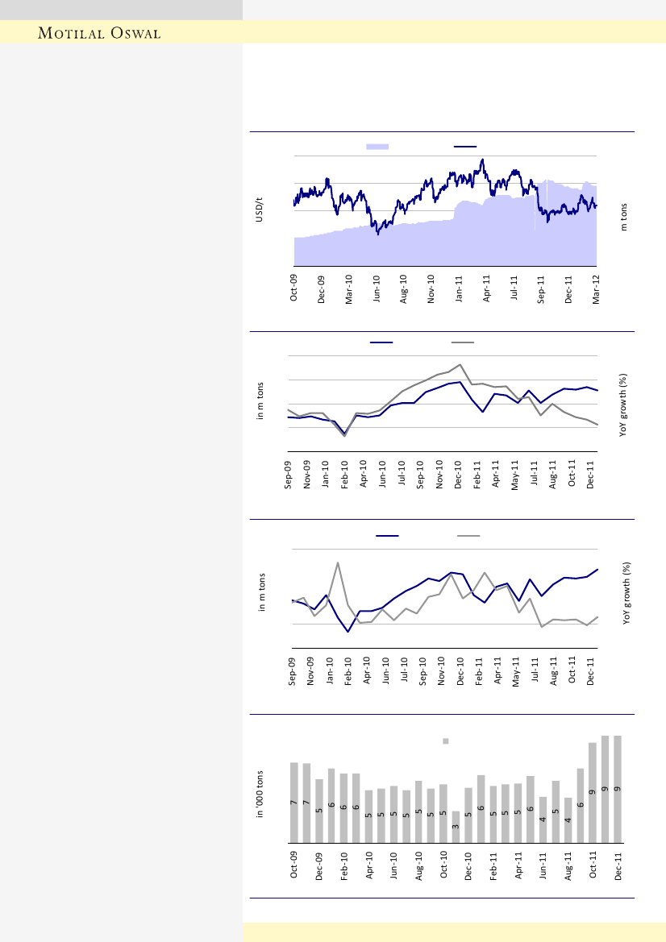Click the May-11 date label in the third chart
Screen dimensions: 666x942
click(517, 671)
